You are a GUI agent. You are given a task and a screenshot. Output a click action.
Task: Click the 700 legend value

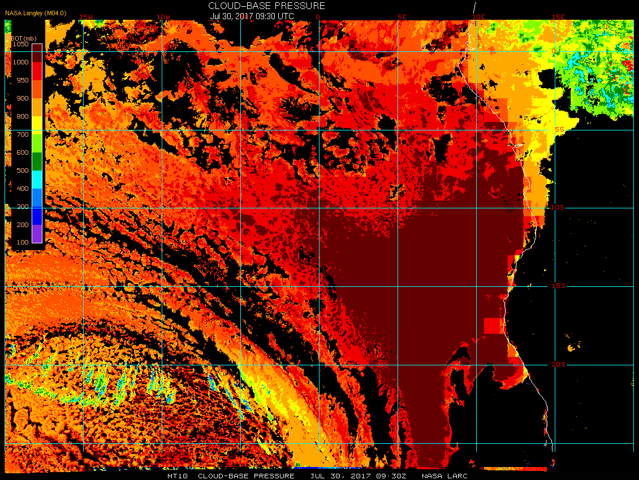[23, 134]
